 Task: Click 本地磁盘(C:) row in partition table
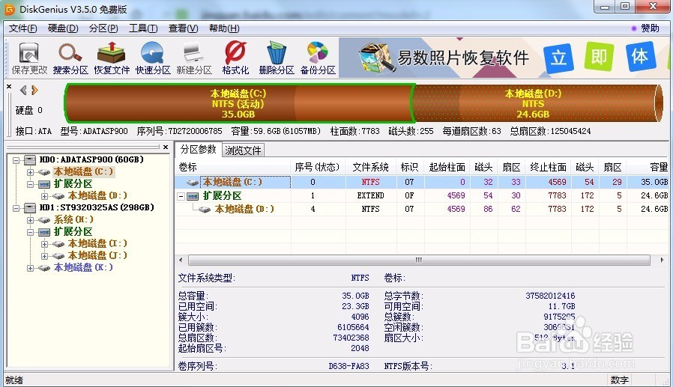pos(423,182)
